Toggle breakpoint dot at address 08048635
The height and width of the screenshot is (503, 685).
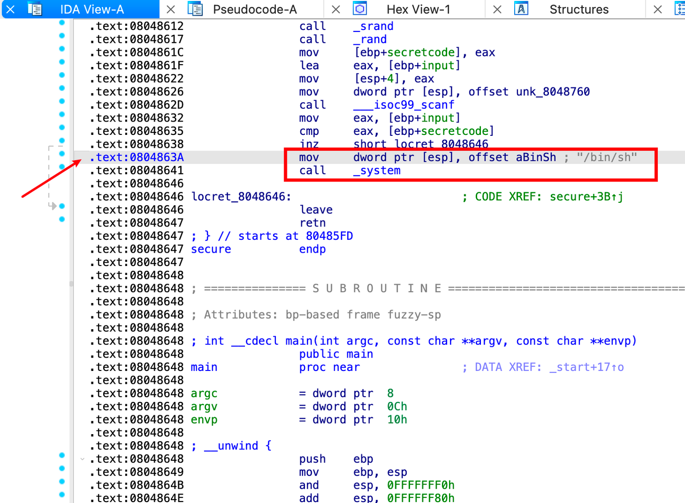(62, 127)
